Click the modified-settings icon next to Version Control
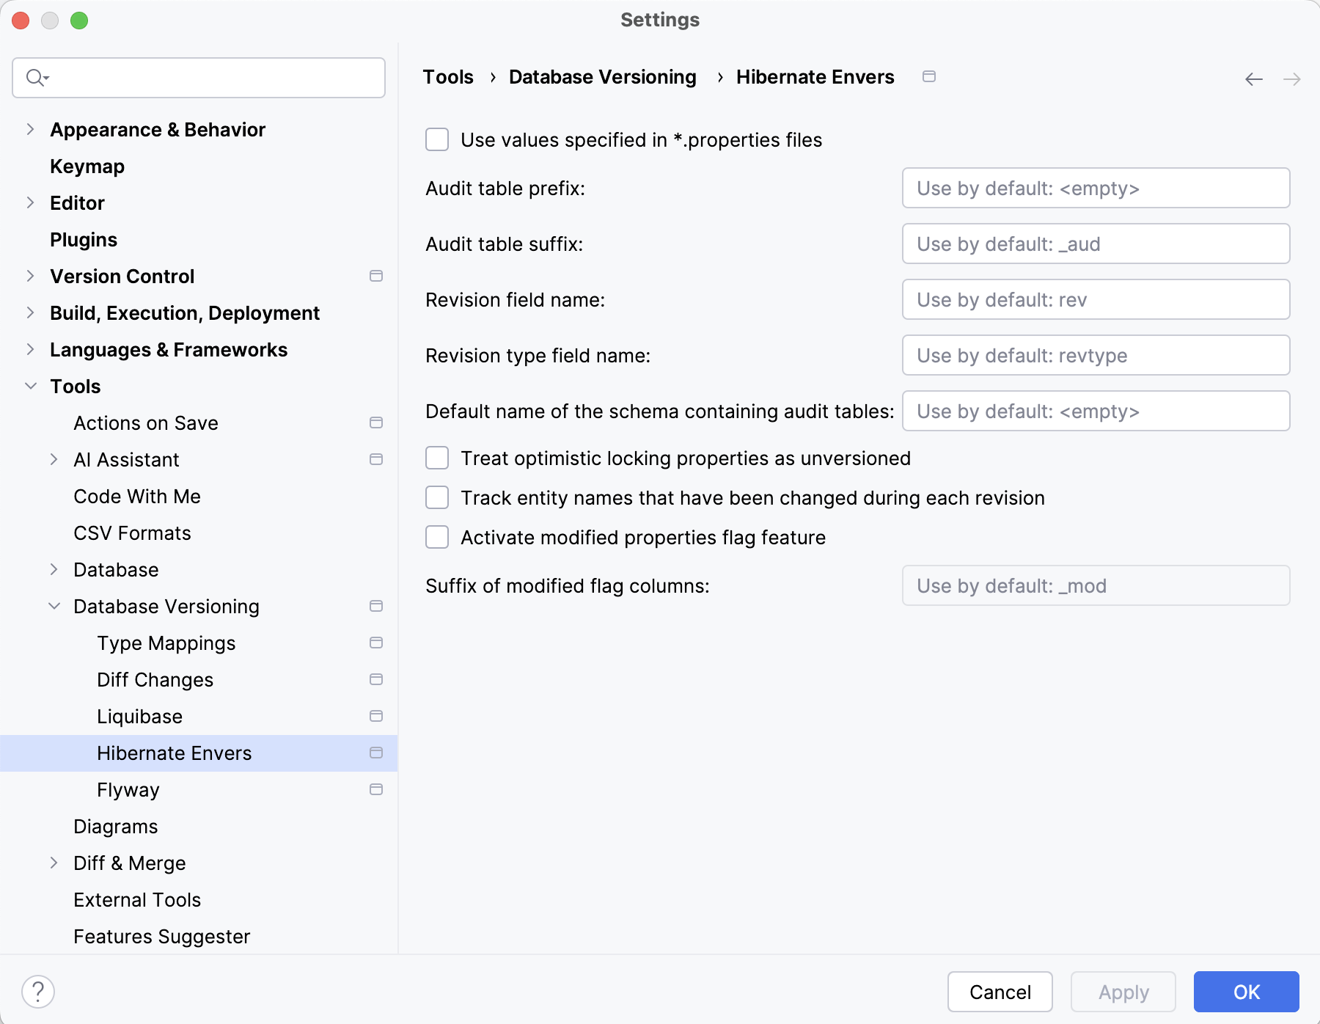This screenshot has width=1320, height=1024. point(375,276)
